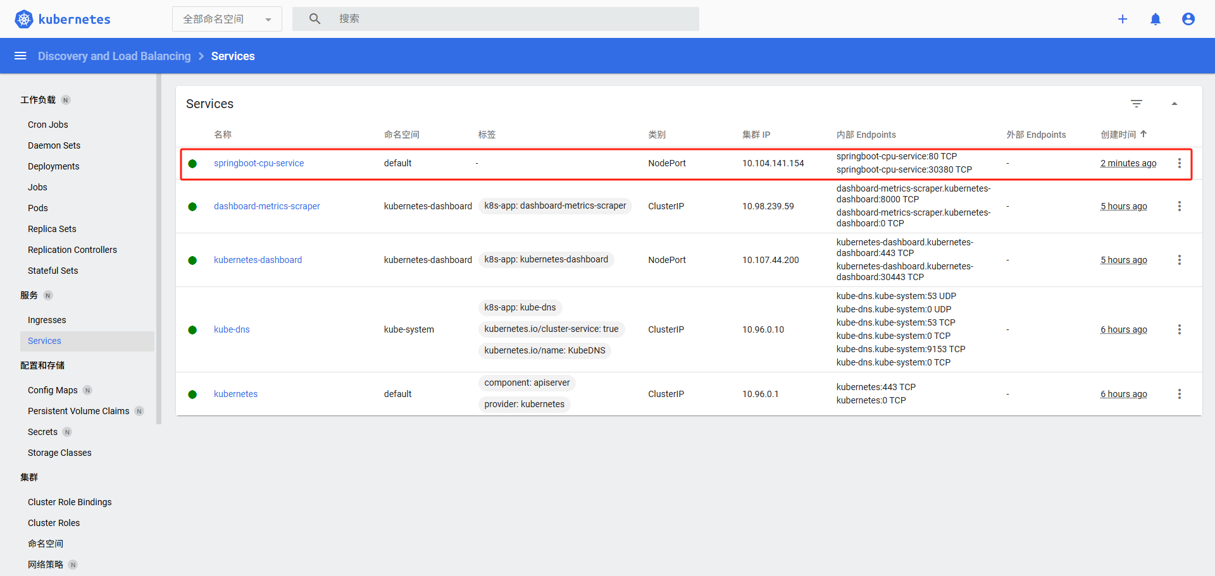1215x576 pixels.
Task: Open kube-dns service link
Action: coord(232,329)
